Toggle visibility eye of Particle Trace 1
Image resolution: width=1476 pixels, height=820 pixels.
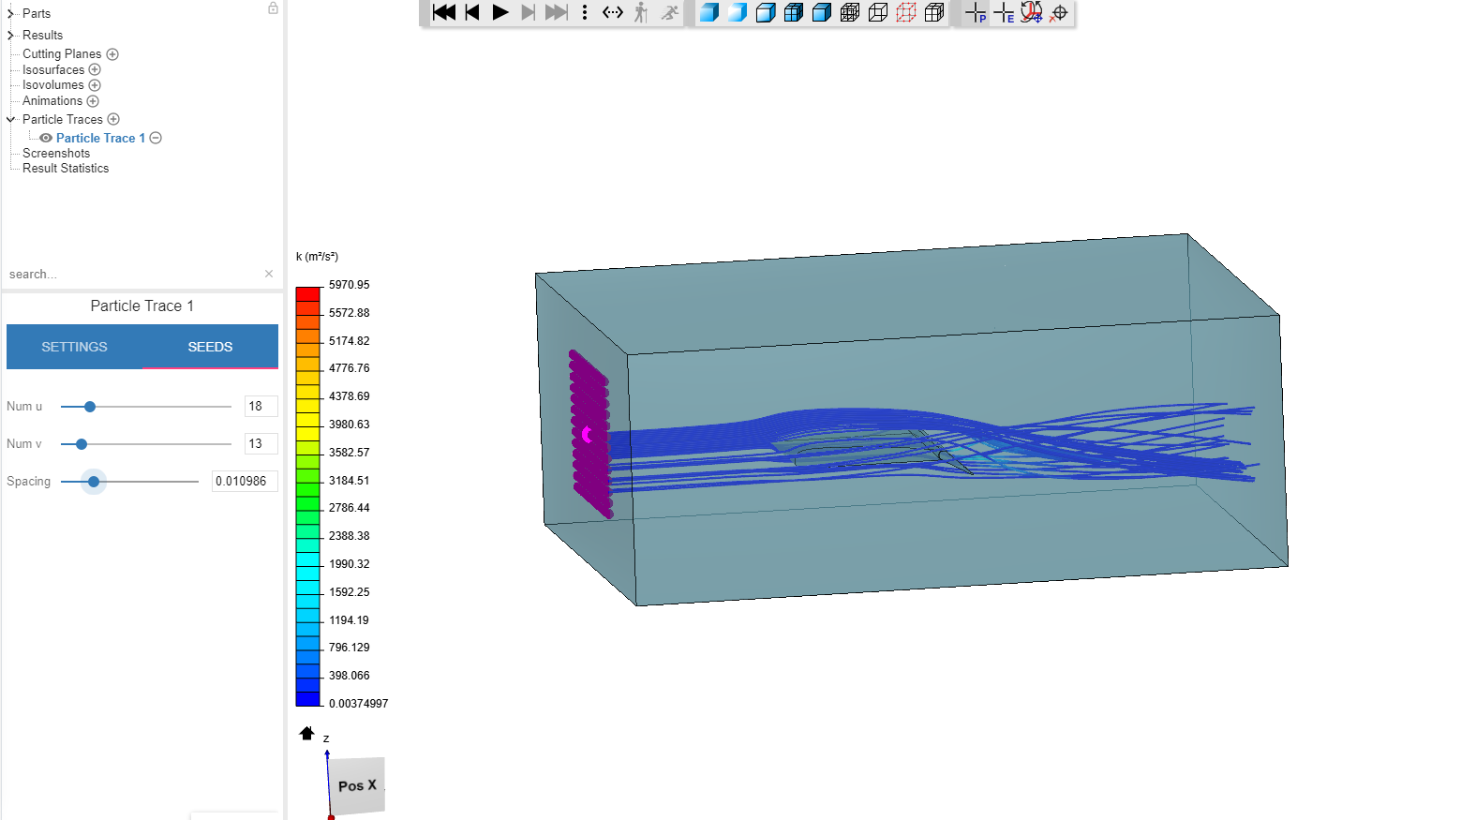coord(45,138)
